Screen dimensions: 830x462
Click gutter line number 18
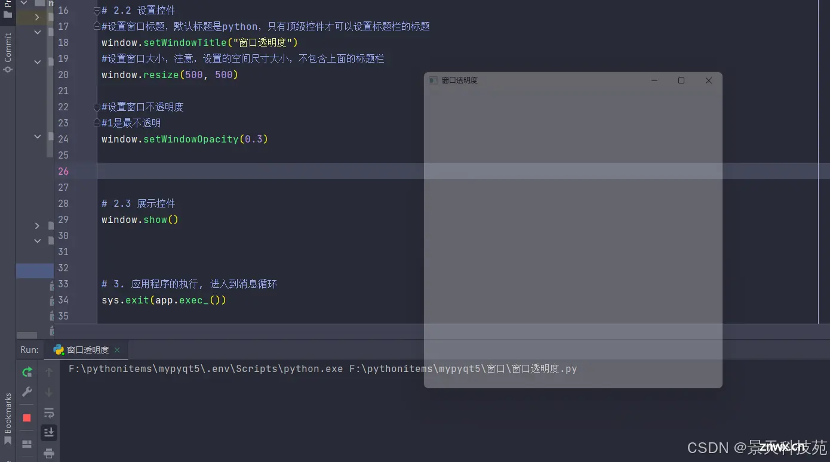pyautogui.click(x=63, y=42)
